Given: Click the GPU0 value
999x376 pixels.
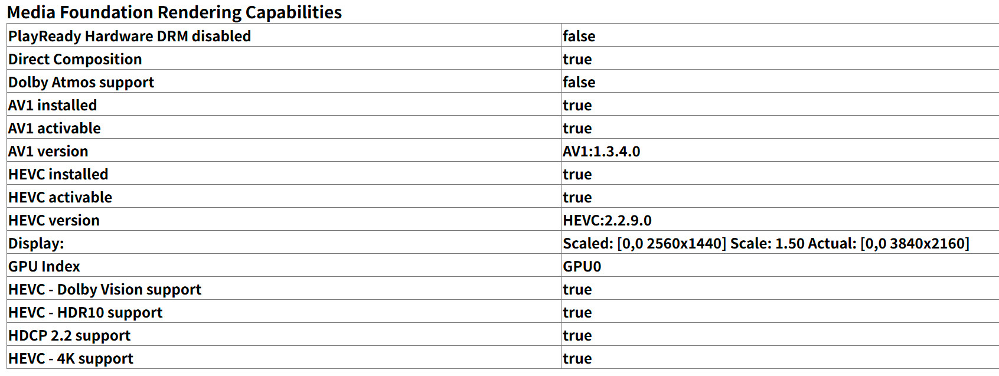Looking at the screenshot, I should tap(582, 266).
